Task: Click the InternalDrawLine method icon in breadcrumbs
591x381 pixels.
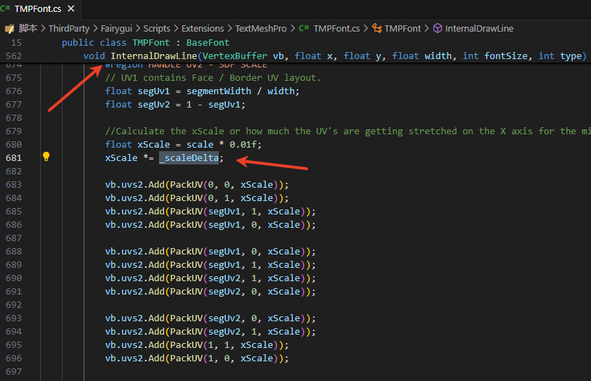Action: pyautogui.click(x=438, y=29)
